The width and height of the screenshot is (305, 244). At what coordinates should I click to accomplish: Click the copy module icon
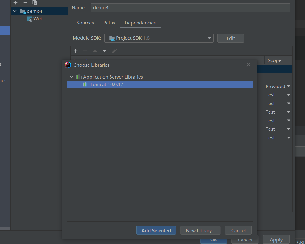coord(35,2)
